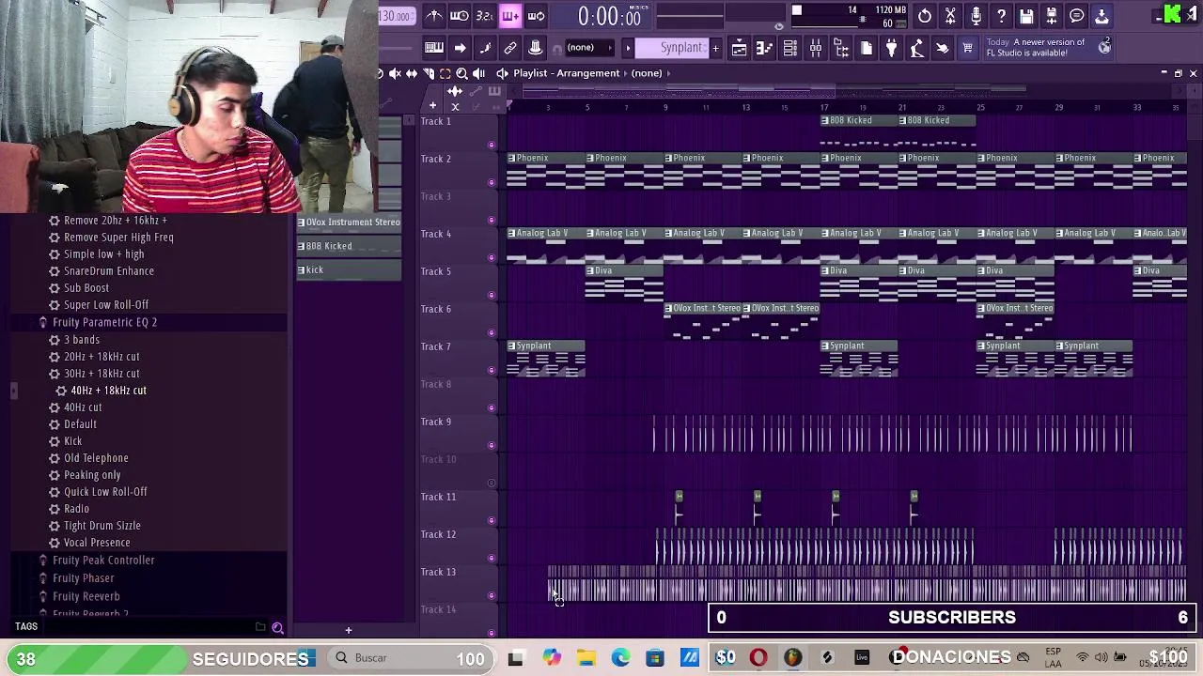
Task: Click the render/export audio icon
Action: tap(1052, 16)
